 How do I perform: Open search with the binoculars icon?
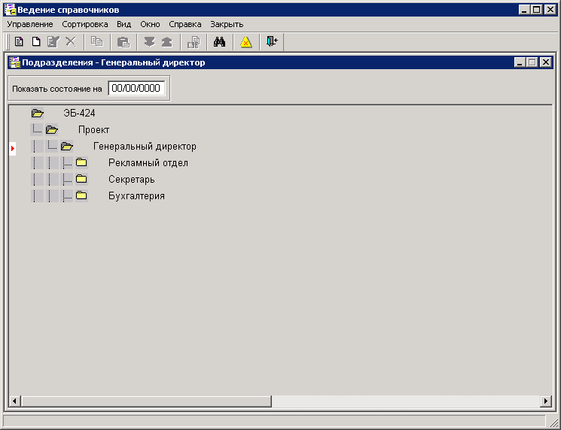click(220, 42)
